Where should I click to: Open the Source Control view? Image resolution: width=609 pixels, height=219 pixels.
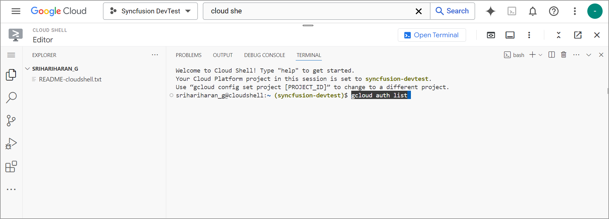[x=11, y=121]
